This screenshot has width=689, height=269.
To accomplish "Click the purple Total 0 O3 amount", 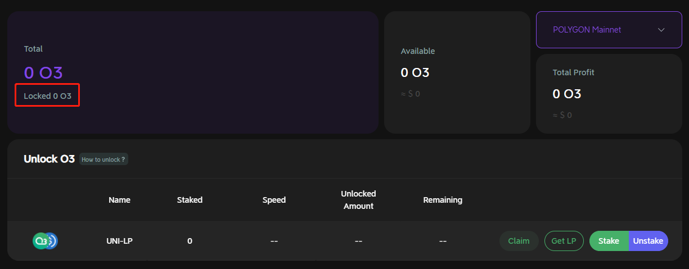I will (x=43, y=72).
